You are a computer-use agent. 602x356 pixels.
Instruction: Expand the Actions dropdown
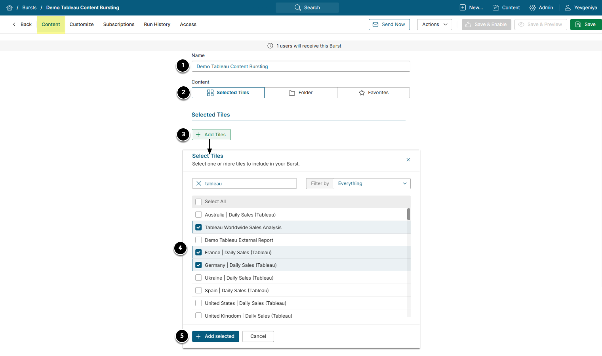(434, 25)
